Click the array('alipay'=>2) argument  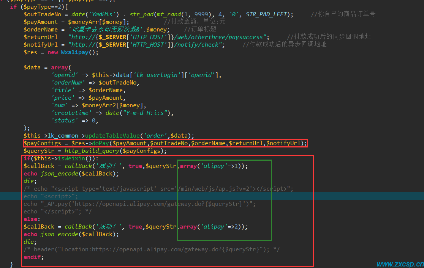(212, 227)
